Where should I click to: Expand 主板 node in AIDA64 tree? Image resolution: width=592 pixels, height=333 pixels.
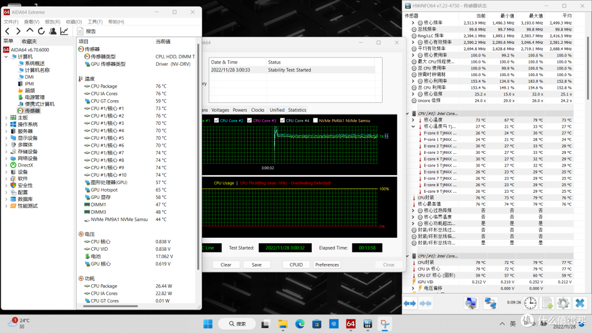(x=6, y=118)
